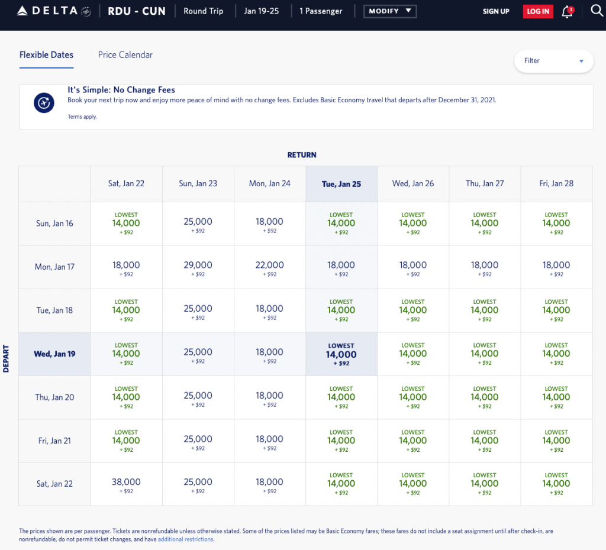Expand the MODIFY dropdown
Viewport: 606px width, 550px height.
pyautogui.click(x=389, y=11)
